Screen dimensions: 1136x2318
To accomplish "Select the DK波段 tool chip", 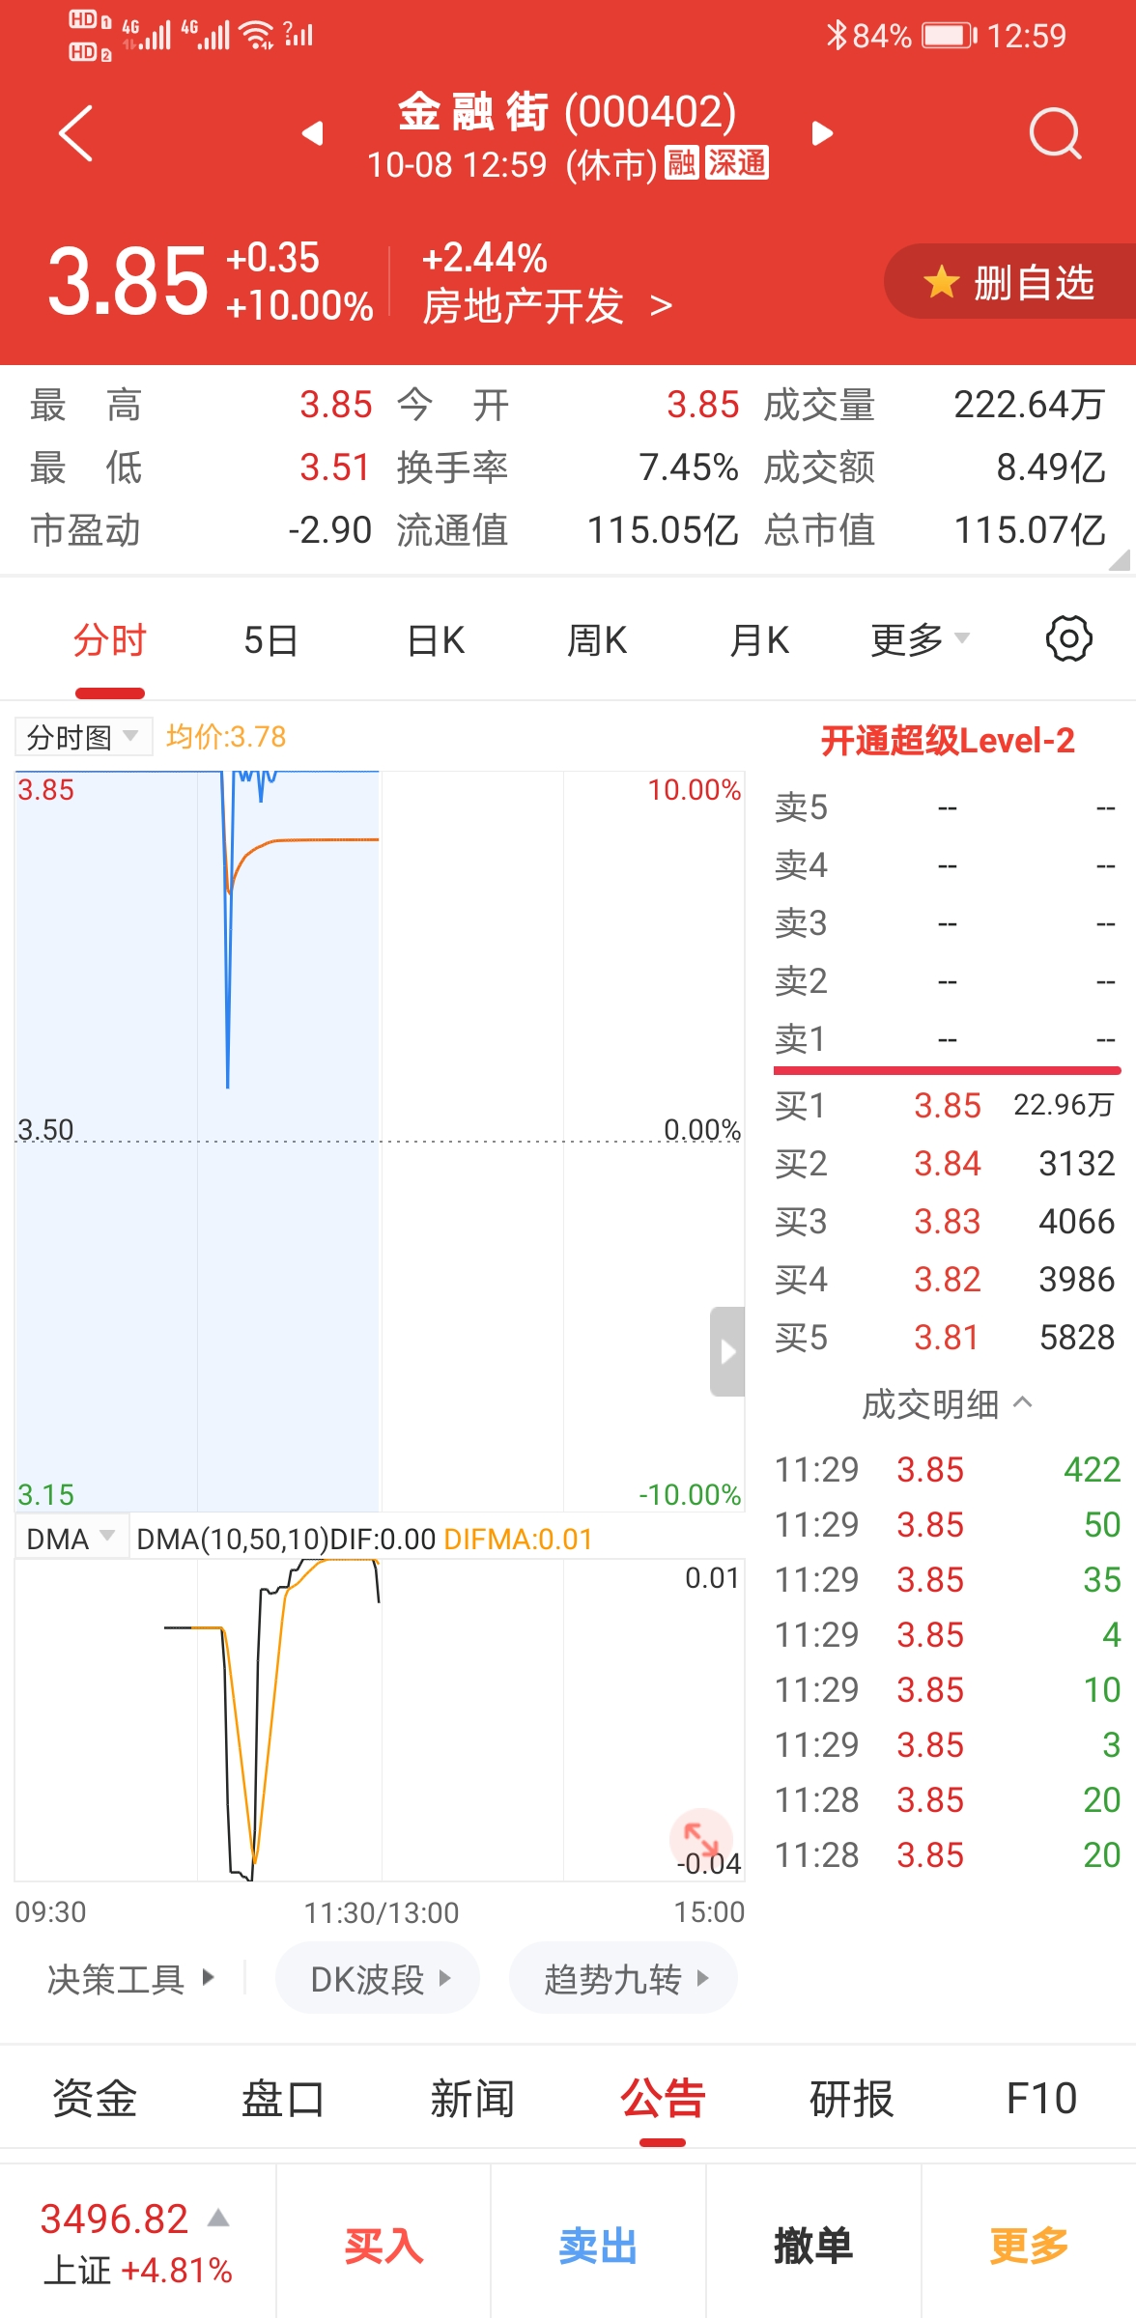I will pos(378,1979).
